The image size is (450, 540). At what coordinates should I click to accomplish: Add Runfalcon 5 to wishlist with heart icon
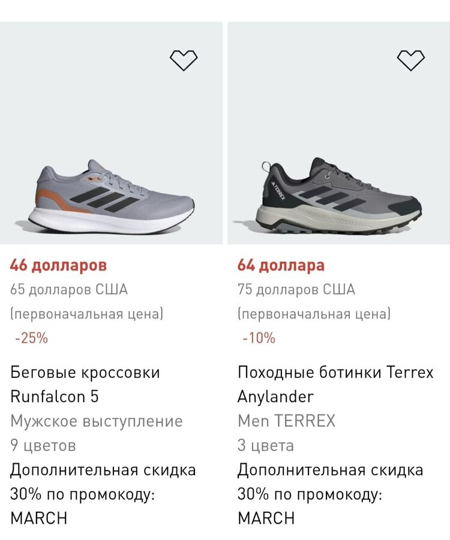click(x=184, y=60)
